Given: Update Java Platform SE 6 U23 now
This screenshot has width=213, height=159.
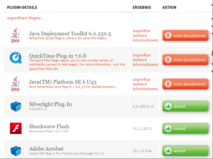Looking at the screenshot, I should tap(185, 84).
